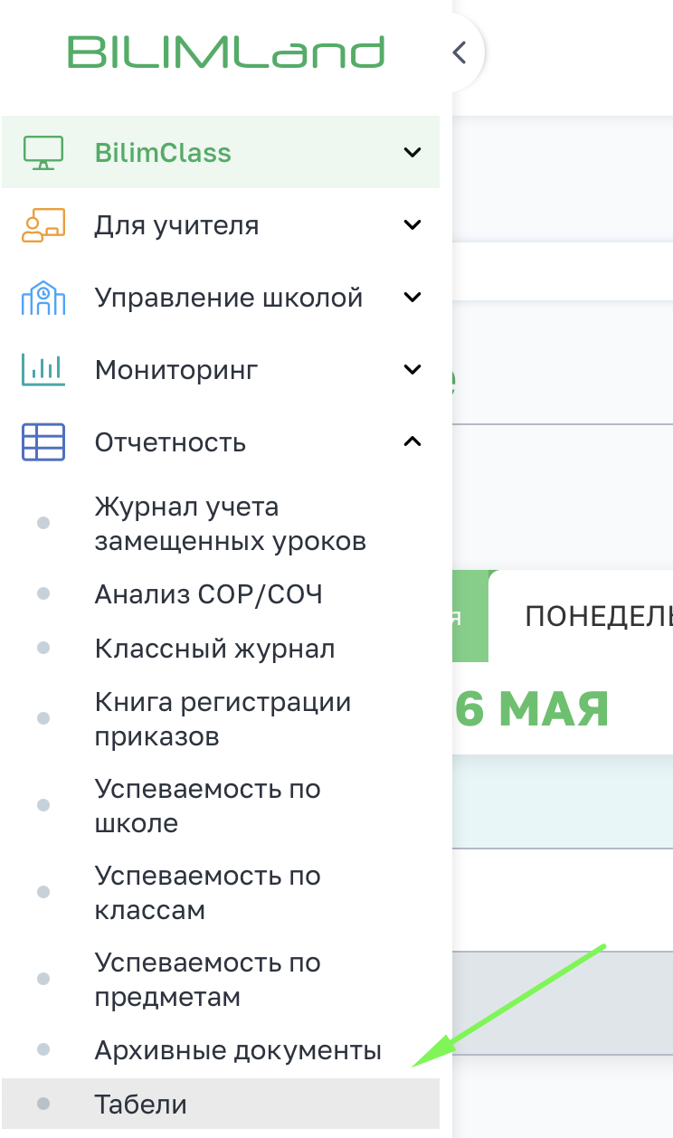
Task: Click the Для учителя teacher icon
Action: (x=43, y=225)
